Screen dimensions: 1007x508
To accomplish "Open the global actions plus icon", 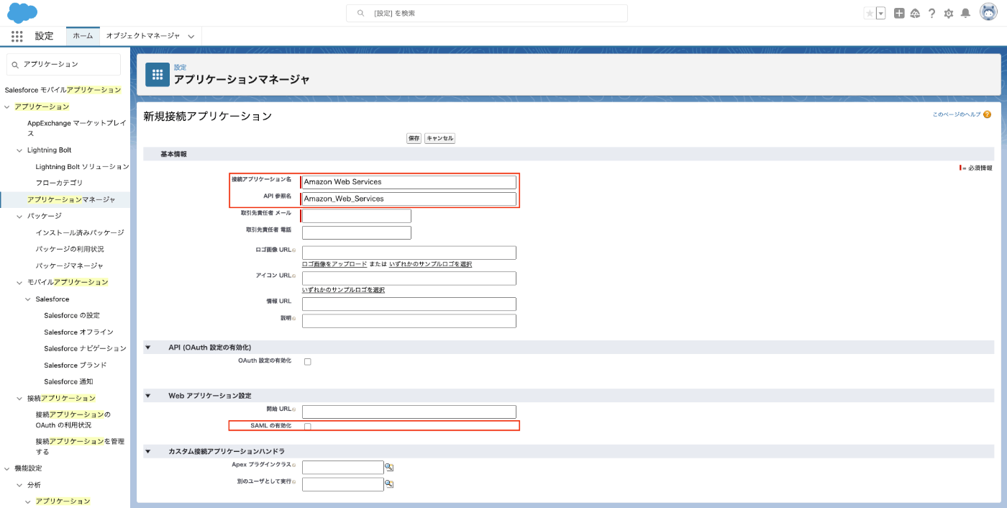I will (x=899, y=13).
